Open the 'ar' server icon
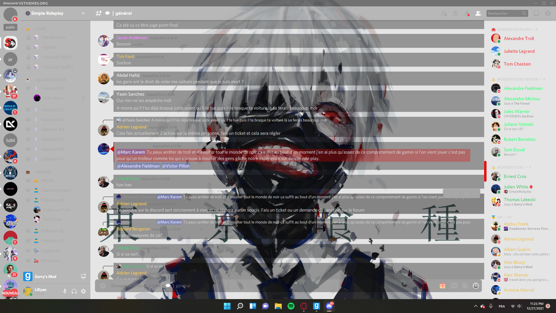Image resolution: width=556 pixels, height=313 pixels. point(10,59)
